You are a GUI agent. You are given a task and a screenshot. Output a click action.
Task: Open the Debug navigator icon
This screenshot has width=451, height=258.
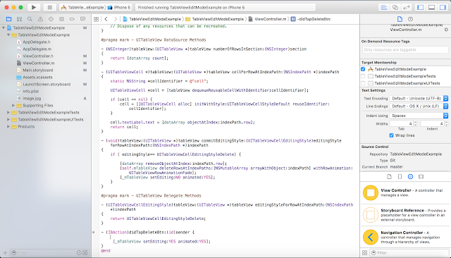tap(61, 19)
